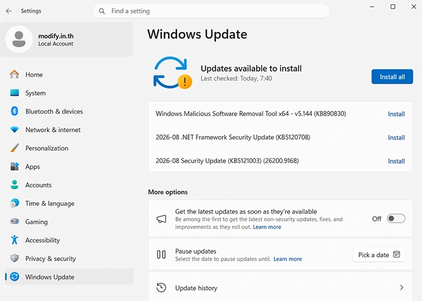Click the Privacy & security shield icon
This screenshot has width=422, height=301.
[x=14, y=258]
